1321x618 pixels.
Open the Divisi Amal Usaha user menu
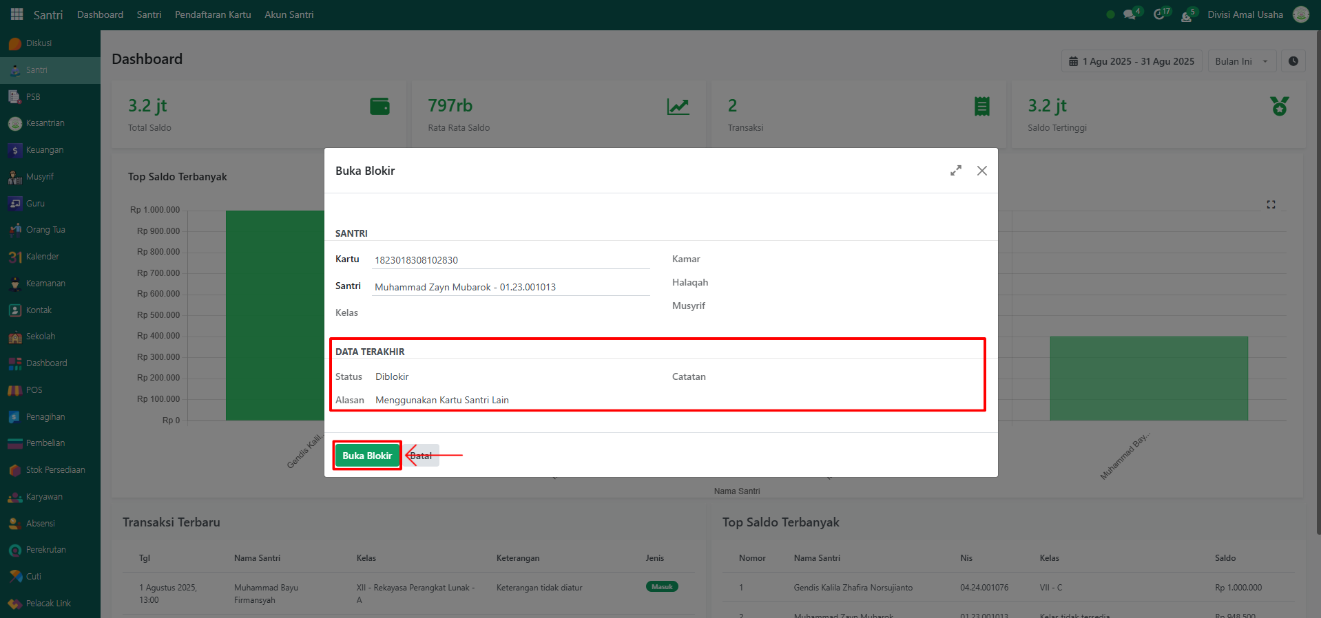tap(1245, 14)
